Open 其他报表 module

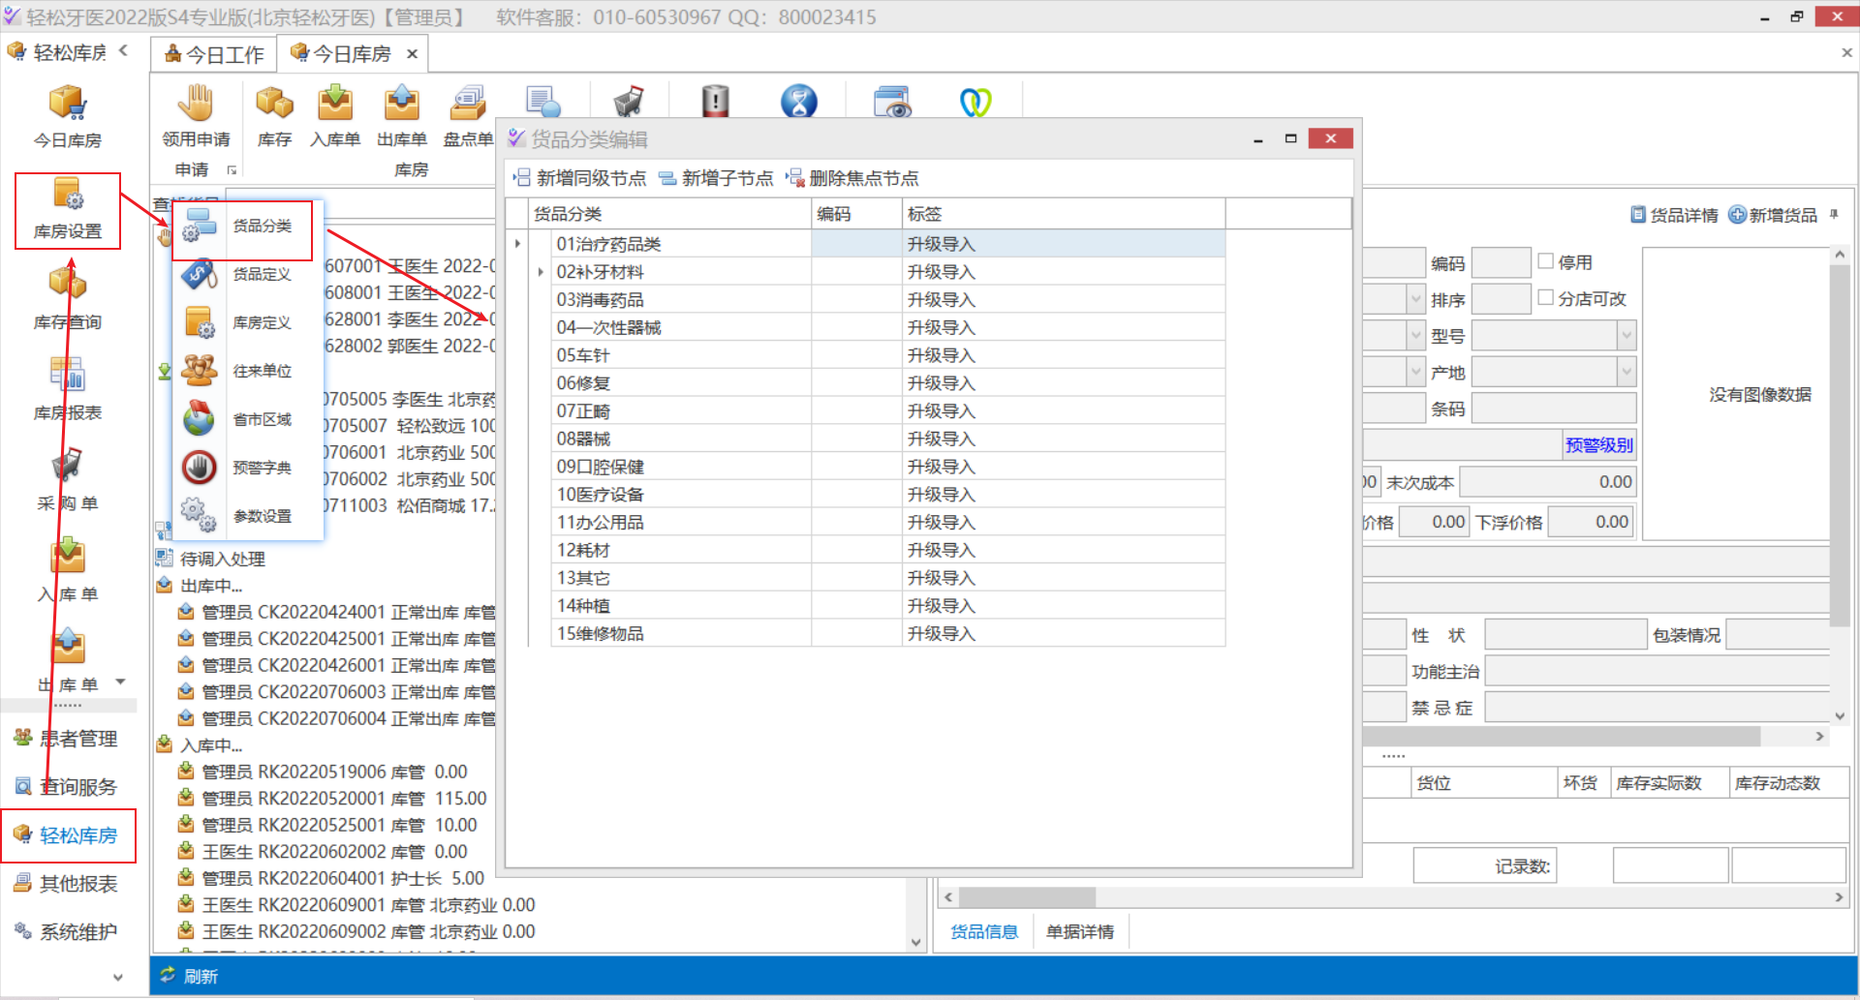[66, 884]
